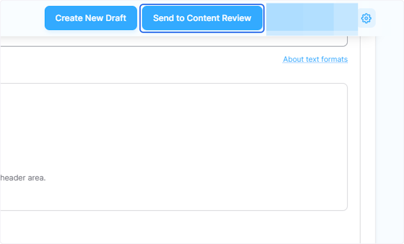404x244 pixels.
Task: Open editor preferences with the gear icon
Action: (x=366, y=18)
